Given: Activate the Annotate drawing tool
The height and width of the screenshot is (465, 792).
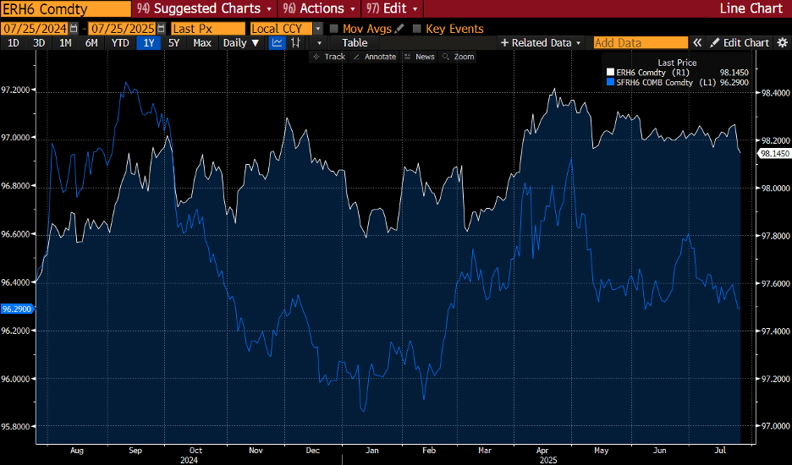Looking at the screenshot, I should coord(374,57).
